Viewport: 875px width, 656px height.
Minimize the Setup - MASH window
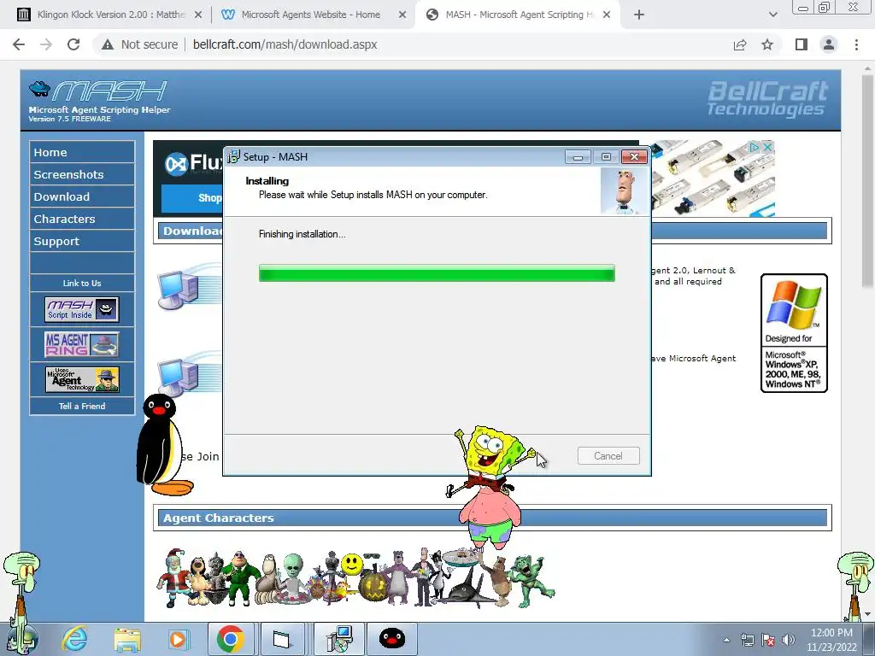pos(578,157)
